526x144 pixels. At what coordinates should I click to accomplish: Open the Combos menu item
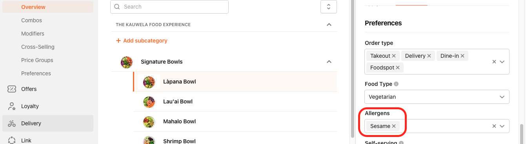coord(32,20)
